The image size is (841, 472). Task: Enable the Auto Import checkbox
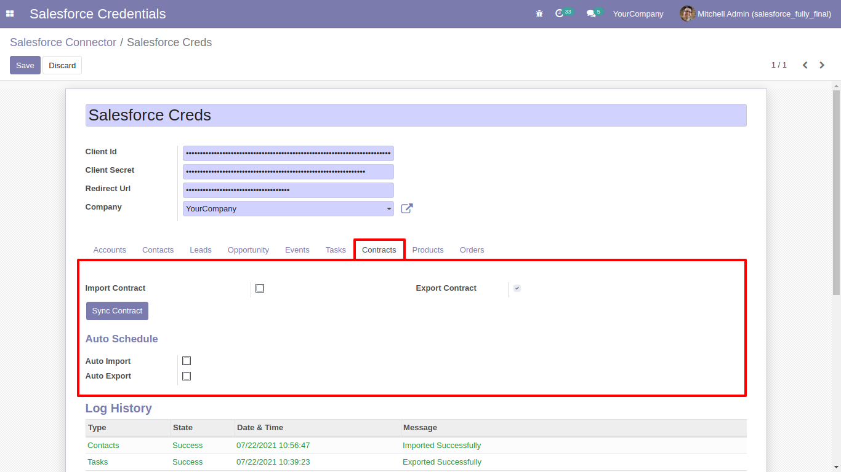pos(187,361)
